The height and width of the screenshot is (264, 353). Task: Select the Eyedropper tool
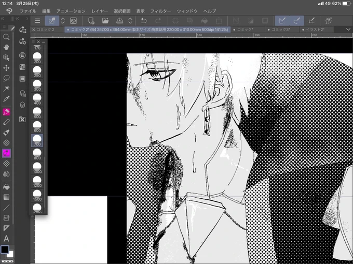(x=6, y=99)
